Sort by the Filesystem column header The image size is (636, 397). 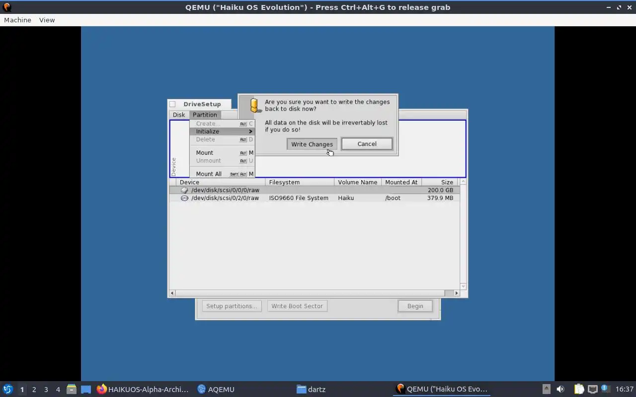[x=300, y=182]
